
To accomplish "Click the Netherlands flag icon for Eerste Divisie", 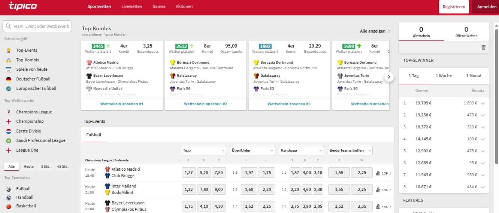I will (9, 131).
